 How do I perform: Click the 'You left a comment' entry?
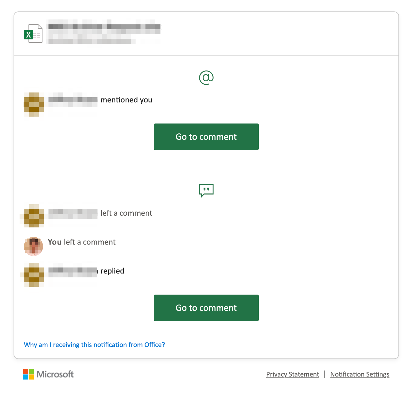[82, 242]
